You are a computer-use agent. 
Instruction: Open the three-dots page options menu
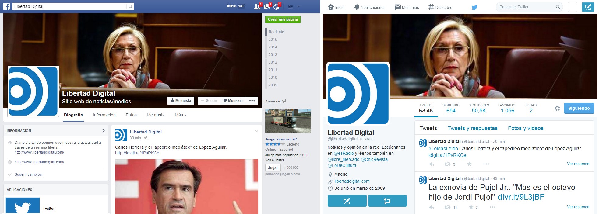[x=252, y=101]
